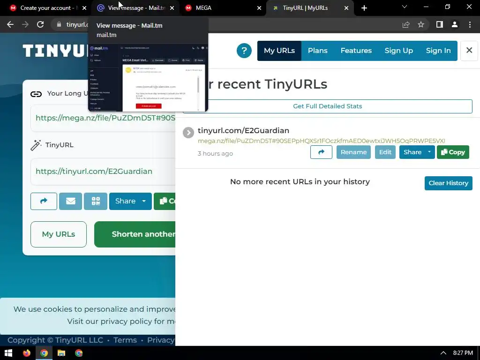Click the 8:27 PM taskbar clock

point(463,353)
